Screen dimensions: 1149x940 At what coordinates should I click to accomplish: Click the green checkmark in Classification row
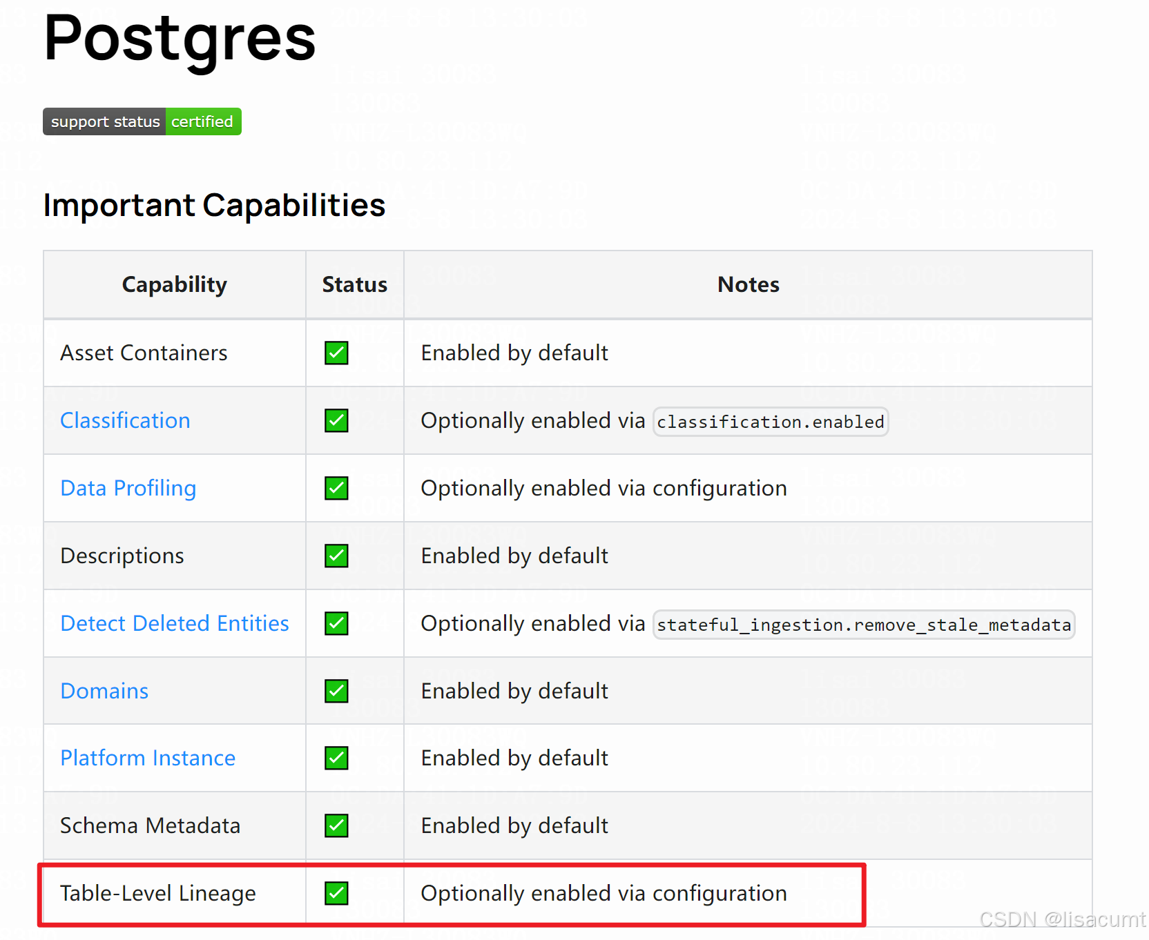[x=336, y=420]
